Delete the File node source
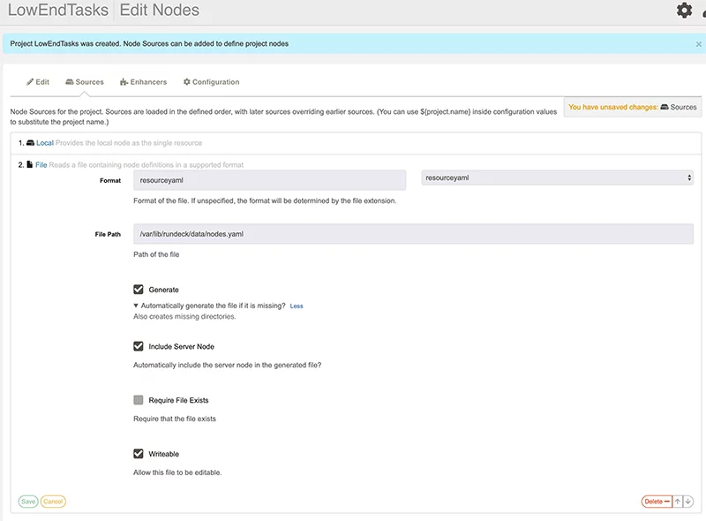 pos(657,502)
